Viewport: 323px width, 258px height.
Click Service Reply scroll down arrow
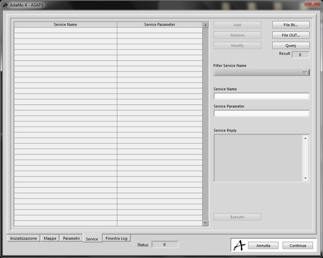pyautogui.click(x=305, y=178)
